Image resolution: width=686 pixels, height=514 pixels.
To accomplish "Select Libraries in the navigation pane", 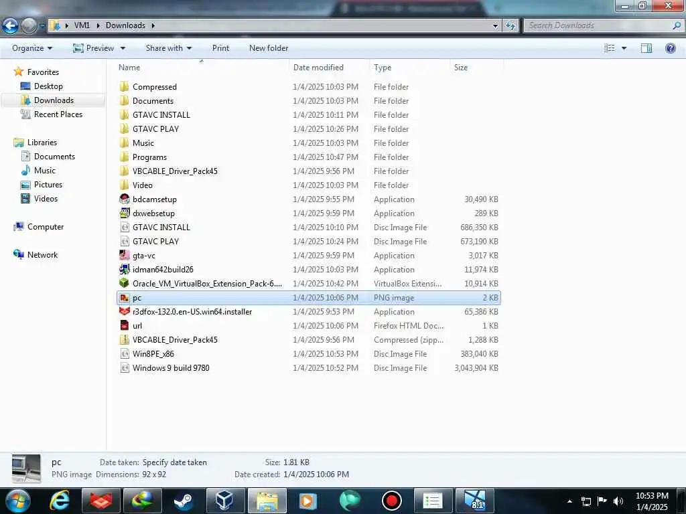I will coord(42,143).
